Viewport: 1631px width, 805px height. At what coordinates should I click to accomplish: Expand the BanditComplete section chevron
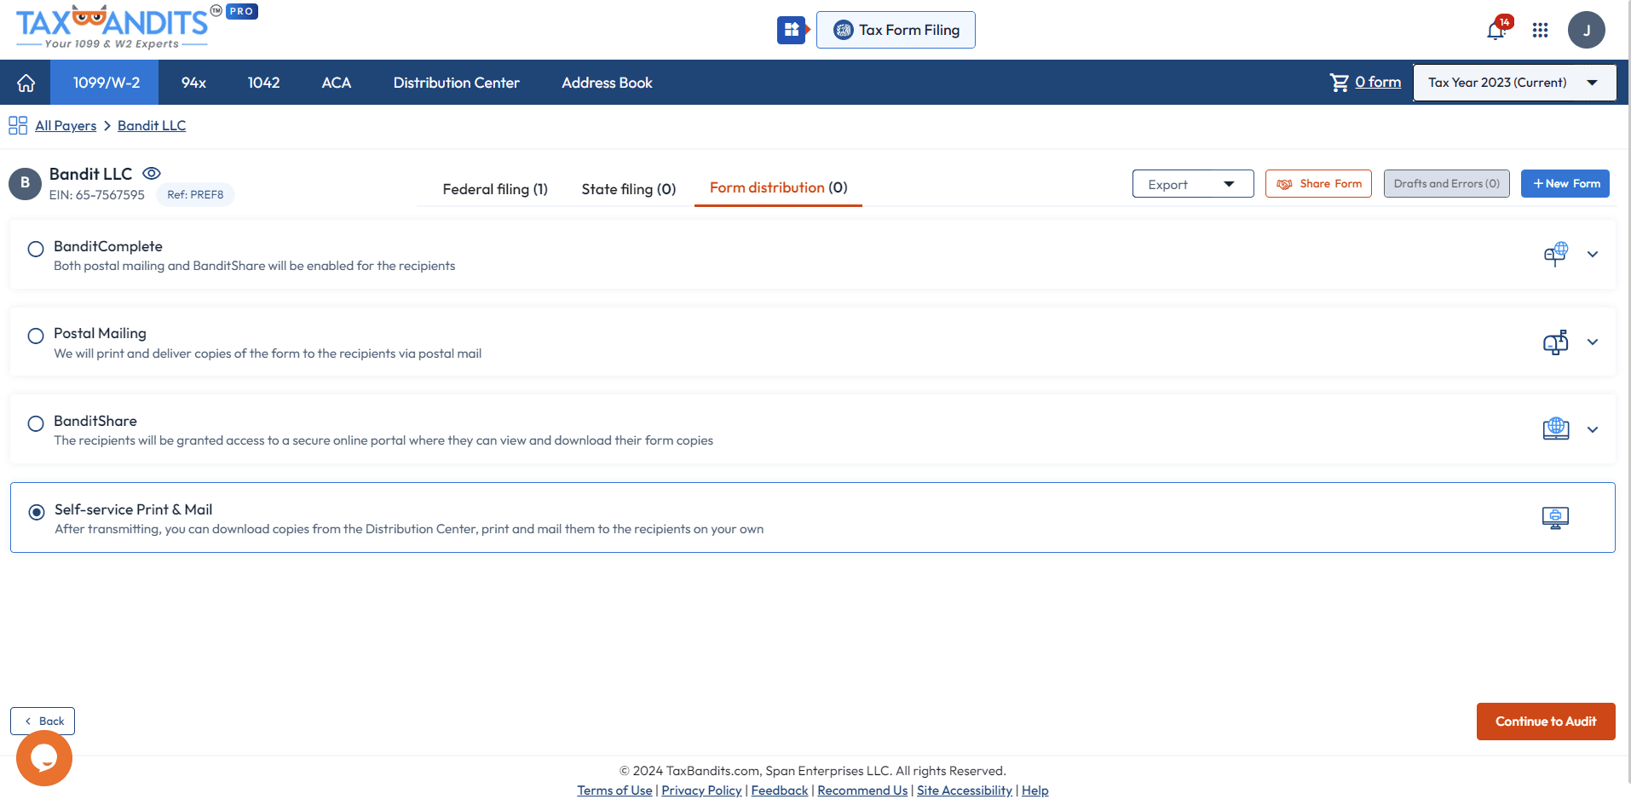1593,254
